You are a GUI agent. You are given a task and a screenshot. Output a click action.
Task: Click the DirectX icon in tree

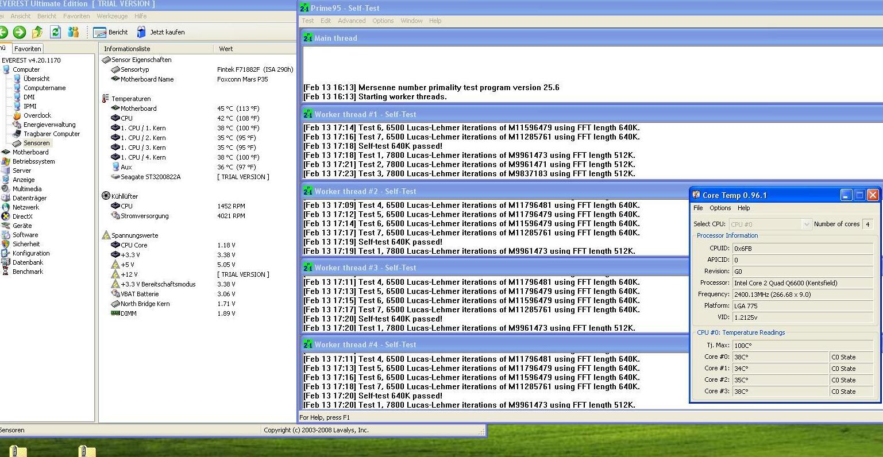6,216
